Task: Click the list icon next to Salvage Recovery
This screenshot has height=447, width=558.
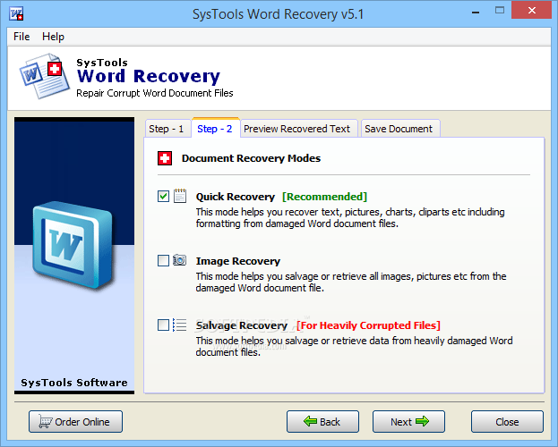Action: [179, 325]
